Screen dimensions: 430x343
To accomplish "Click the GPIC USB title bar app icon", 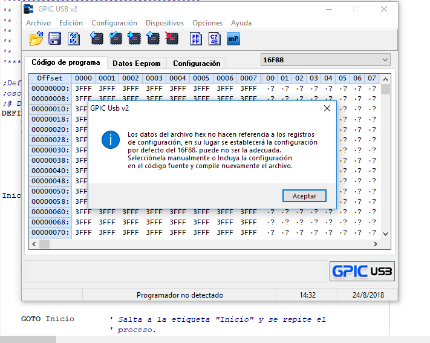I will [x=28, y=9].
